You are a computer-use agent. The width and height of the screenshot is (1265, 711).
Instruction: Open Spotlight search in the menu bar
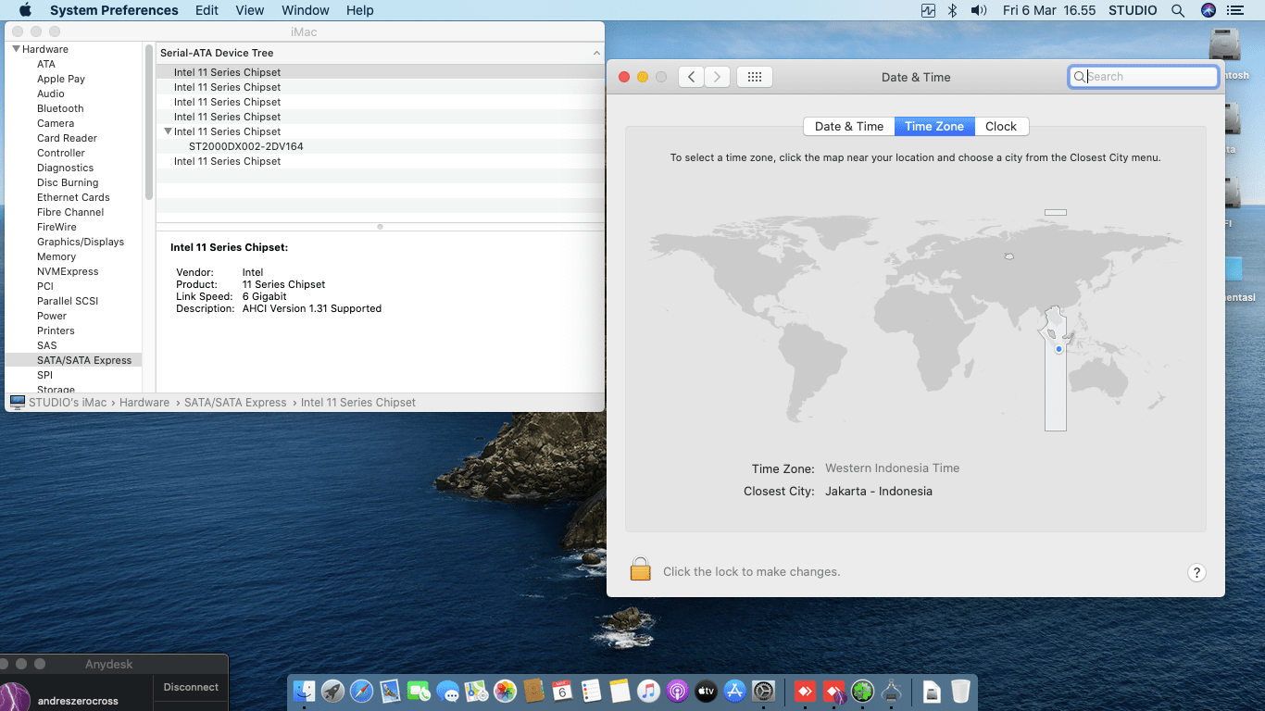coord(1178,10)
